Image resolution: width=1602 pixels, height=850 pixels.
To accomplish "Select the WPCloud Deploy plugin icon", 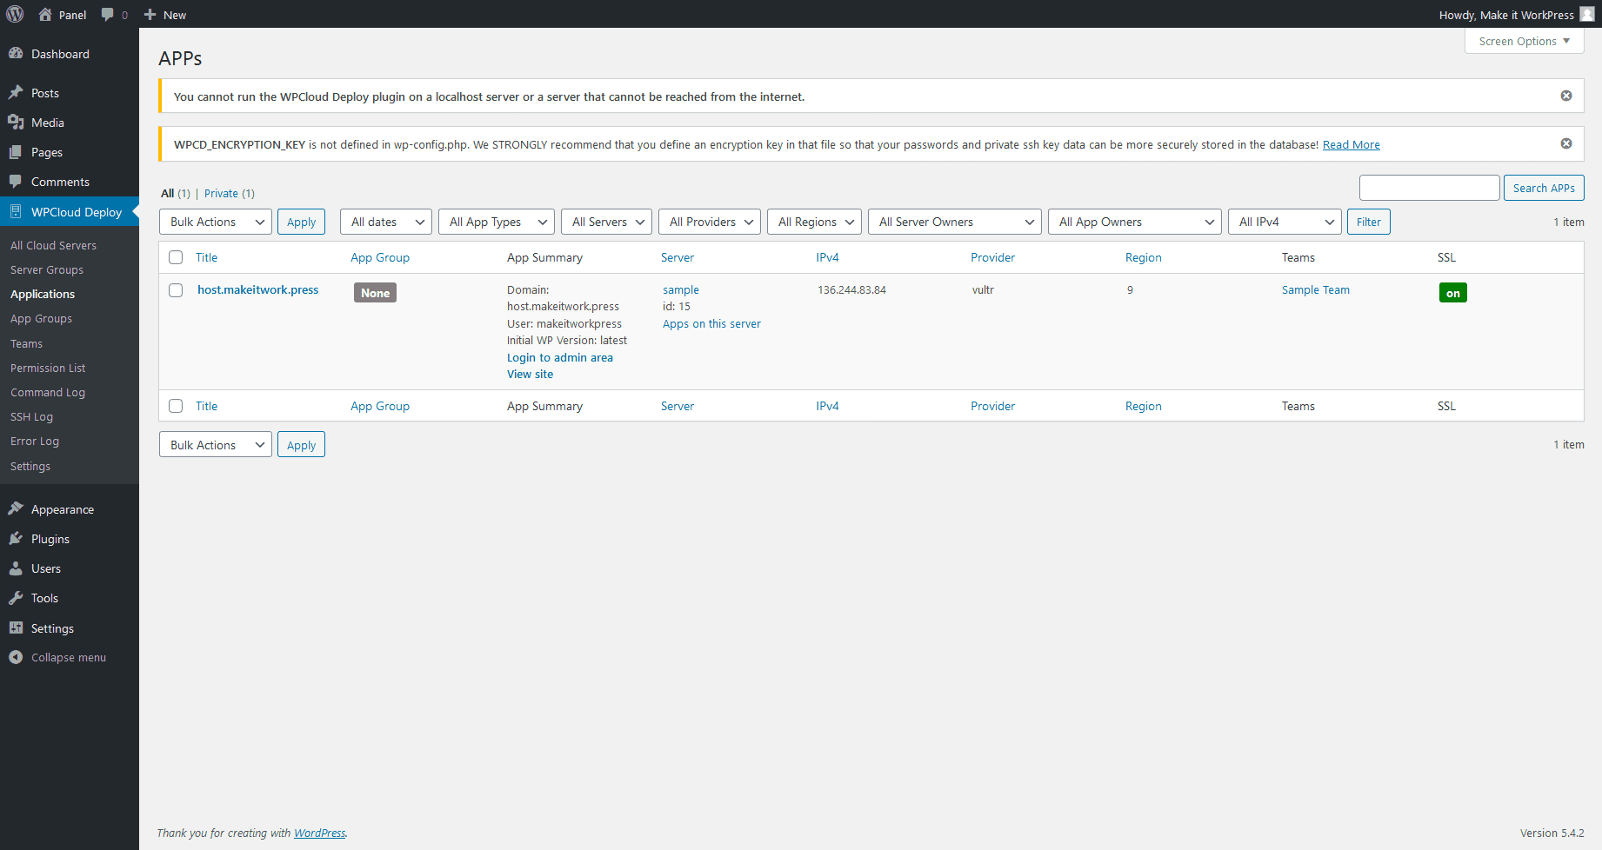I will click(16, 211).
